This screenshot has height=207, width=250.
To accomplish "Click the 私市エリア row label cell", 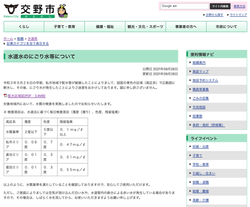I will [x=13, y=144].
